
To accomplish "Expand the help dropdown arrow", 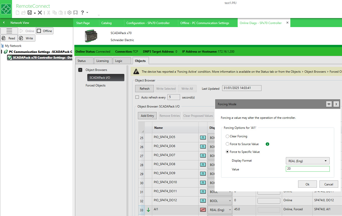I will [87, 13].
